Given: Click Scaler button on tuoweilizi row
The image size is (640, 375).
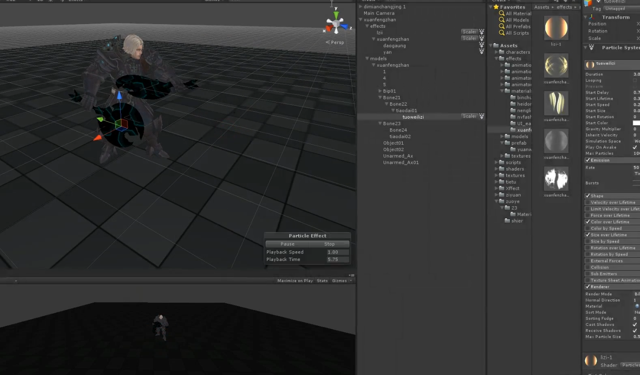Looking at the screenshot, I should 469,116.
